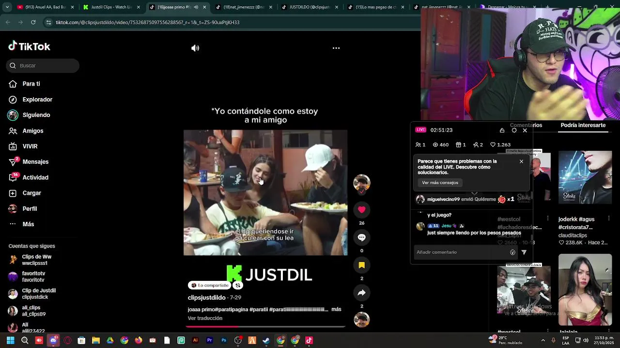This screenshot has width=620, height=348.
Task: Open the Para ti feed
Action: pos(31,84)
